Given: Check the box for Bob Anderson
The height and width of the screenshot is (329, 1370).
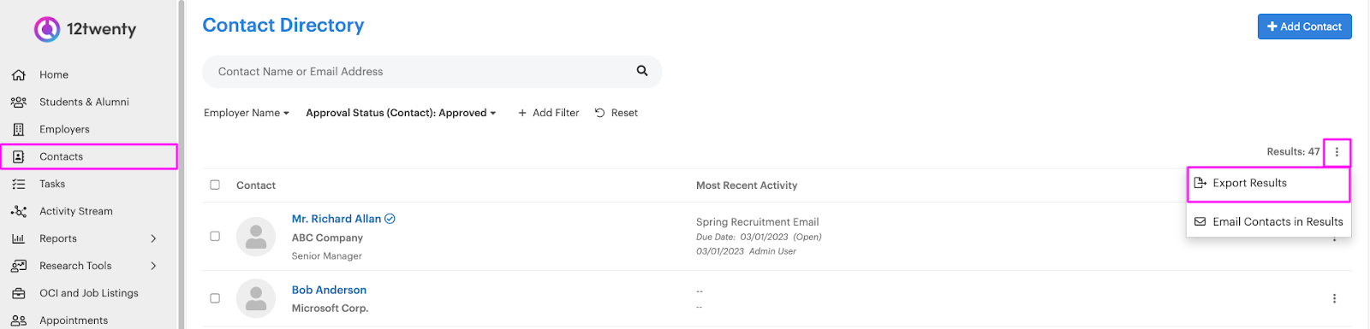Looking at the screenshot, I should coord(215,298).
